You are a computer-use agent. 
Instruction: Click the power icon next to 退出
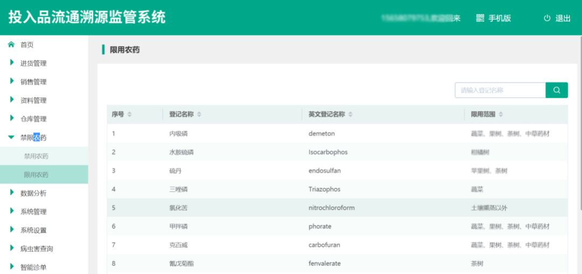(x=547, y=18)
